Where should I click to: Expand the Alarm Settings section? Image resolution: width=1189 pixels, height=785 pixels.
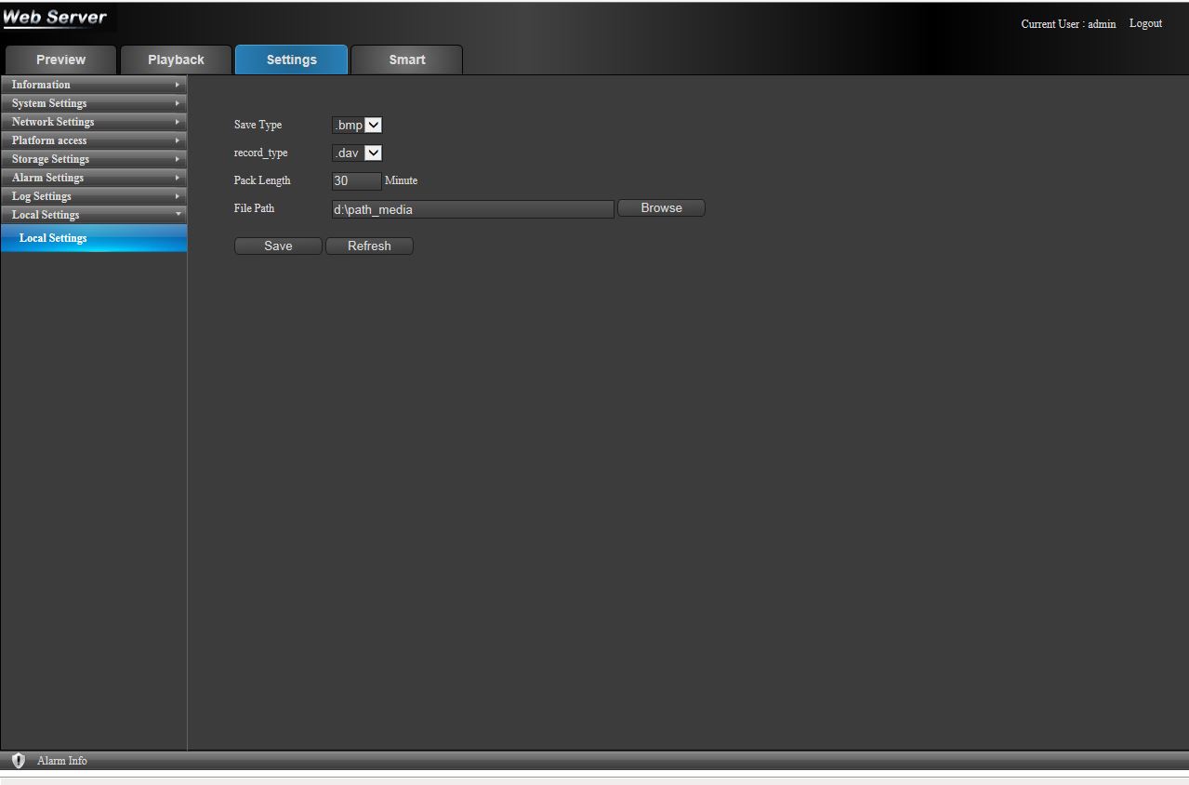(x=93, y=178)
